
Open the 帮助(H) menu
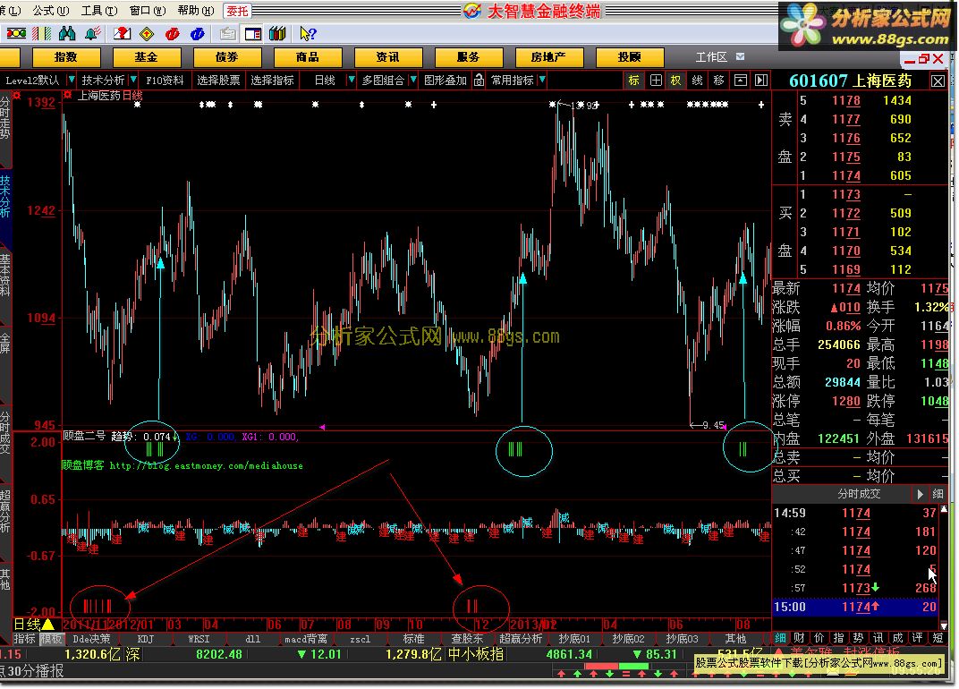tap(196, 11)
